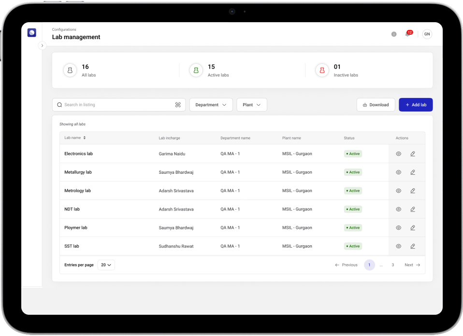
Task: Download the lab listing
Action: point(376,105)
